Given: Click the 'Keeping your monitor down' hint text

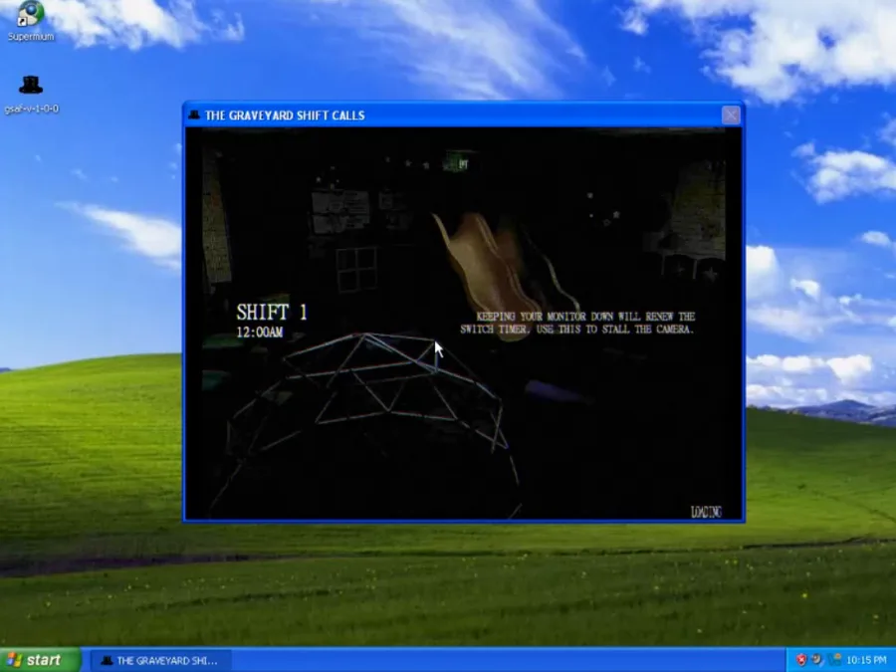Looking at the screenshot, I should [577, 323].
